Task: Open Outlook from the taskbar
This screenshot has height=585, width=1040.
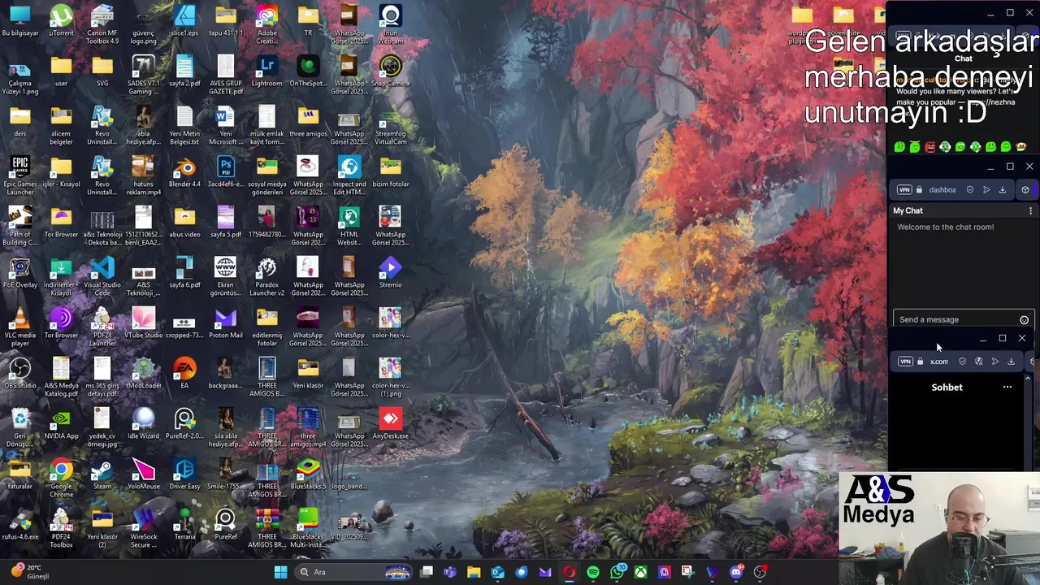Action: pos(497,572)
